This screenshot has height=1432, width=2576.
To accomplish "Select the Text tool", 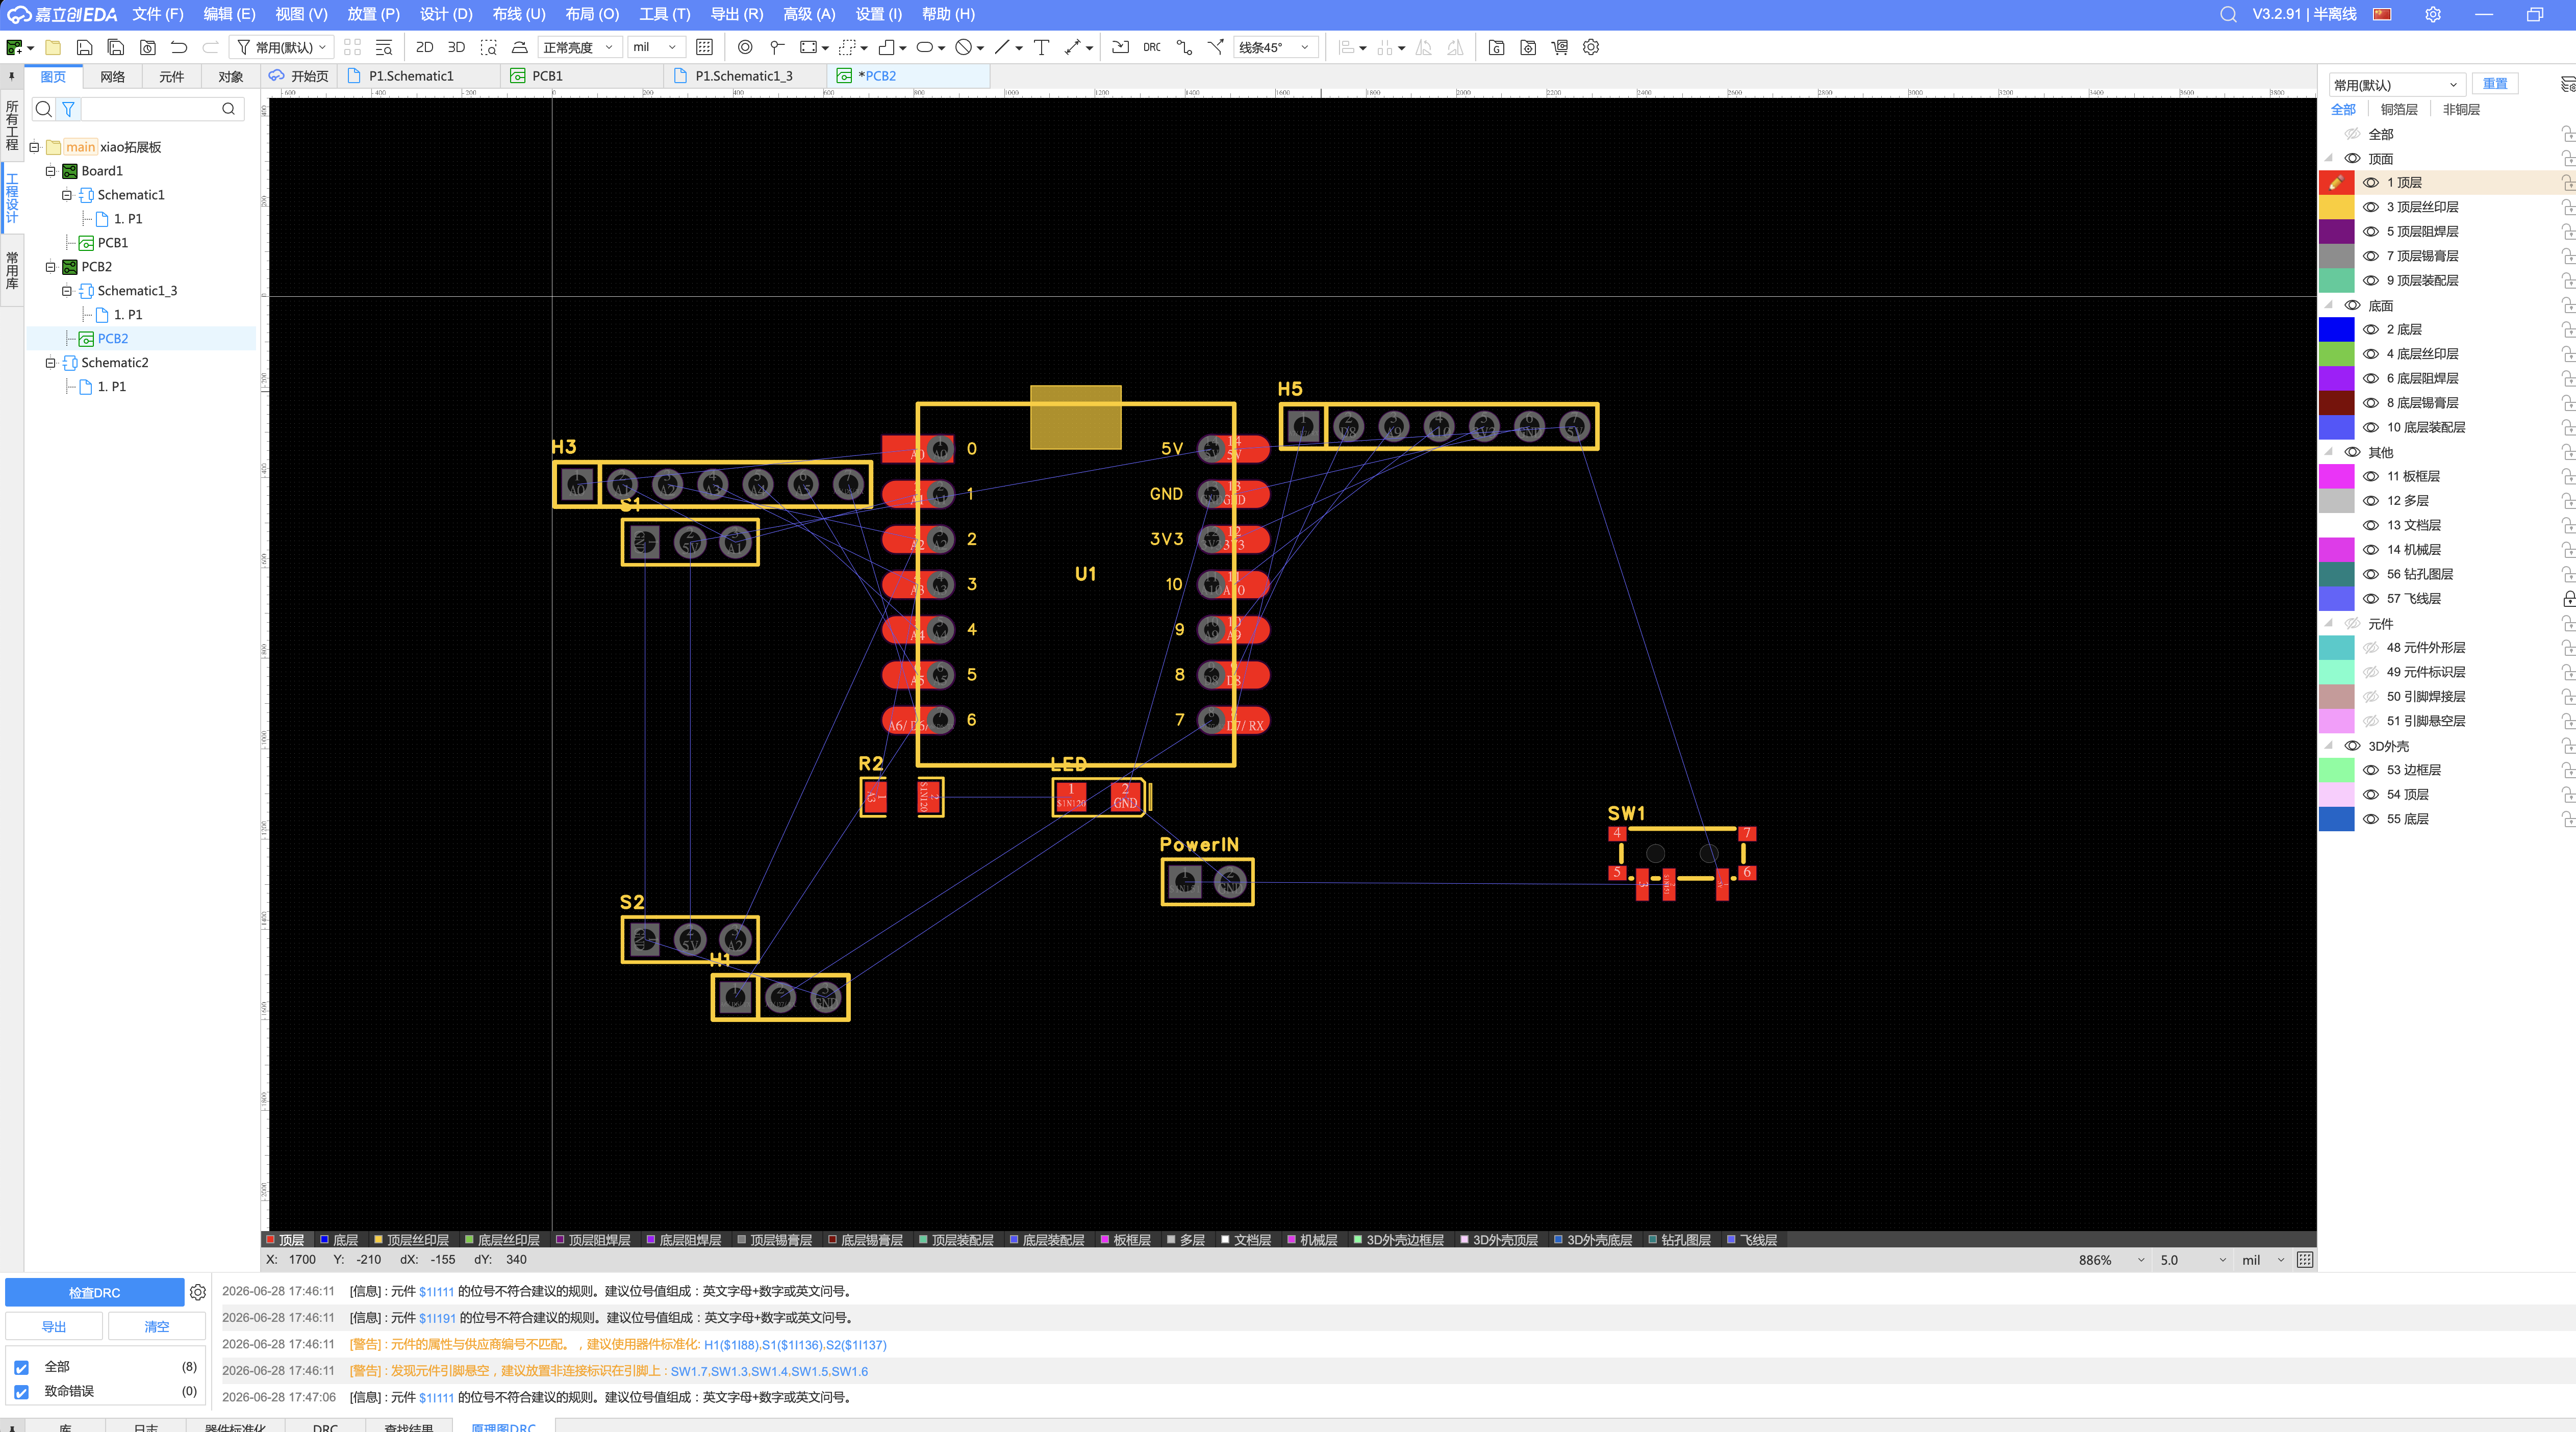I will click(1041, 47).
